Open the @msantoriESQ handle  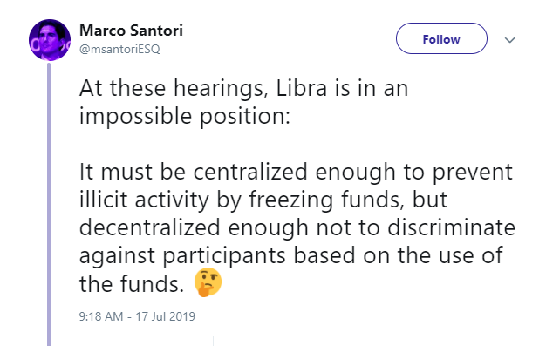[119, 49]
